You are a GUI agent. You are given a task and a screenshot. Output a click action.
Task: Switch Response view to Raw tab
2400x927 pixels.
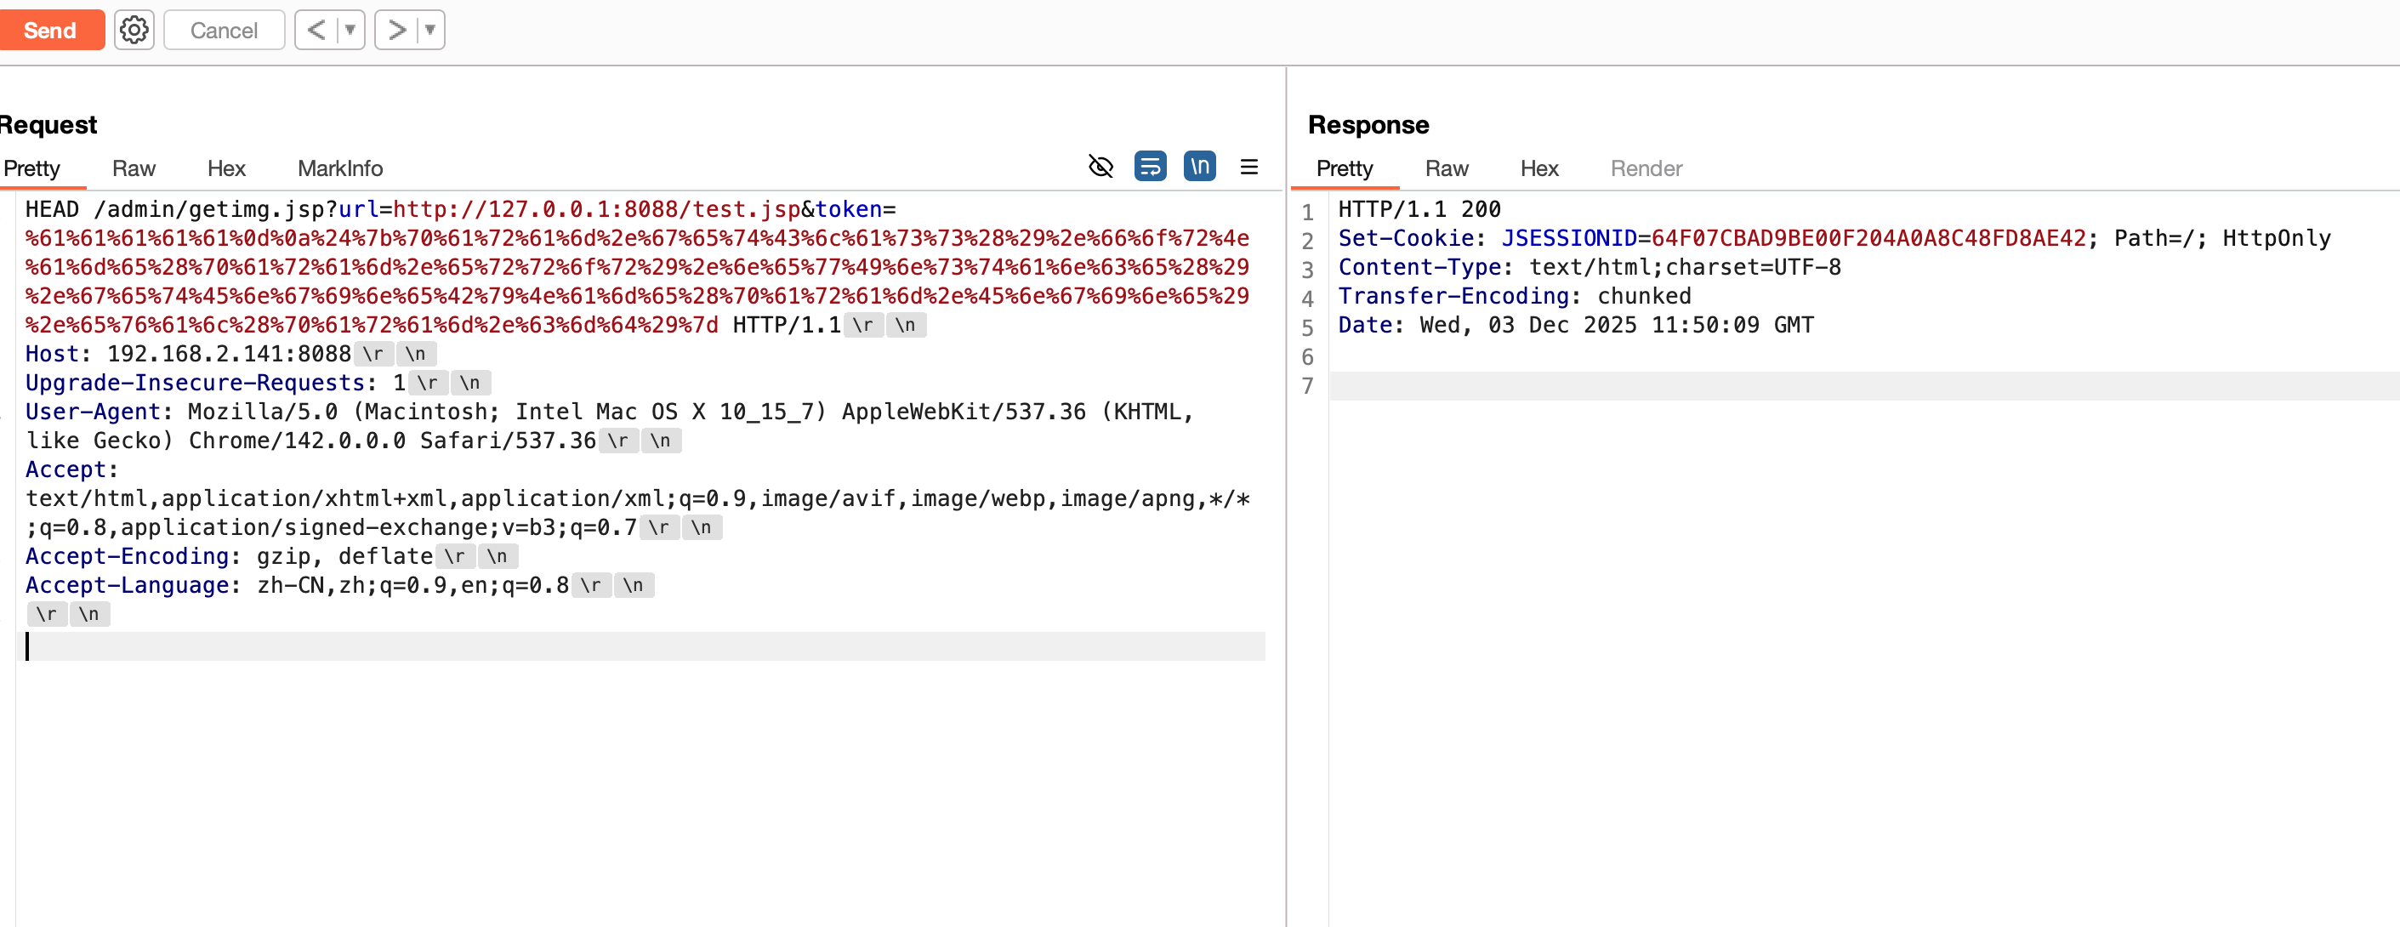1446,168
